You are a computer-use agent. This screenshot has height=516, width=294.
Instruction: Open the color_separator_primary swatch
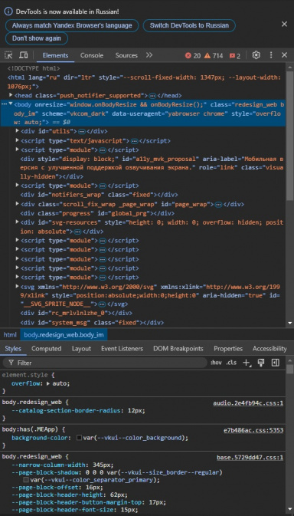(x=26, y=480)
